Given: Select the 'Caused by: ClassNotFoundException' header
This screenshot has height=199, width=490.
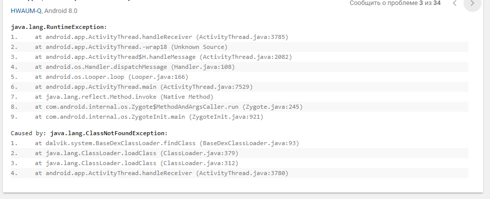Looking at the screenshot, I should tap(89, 133).
